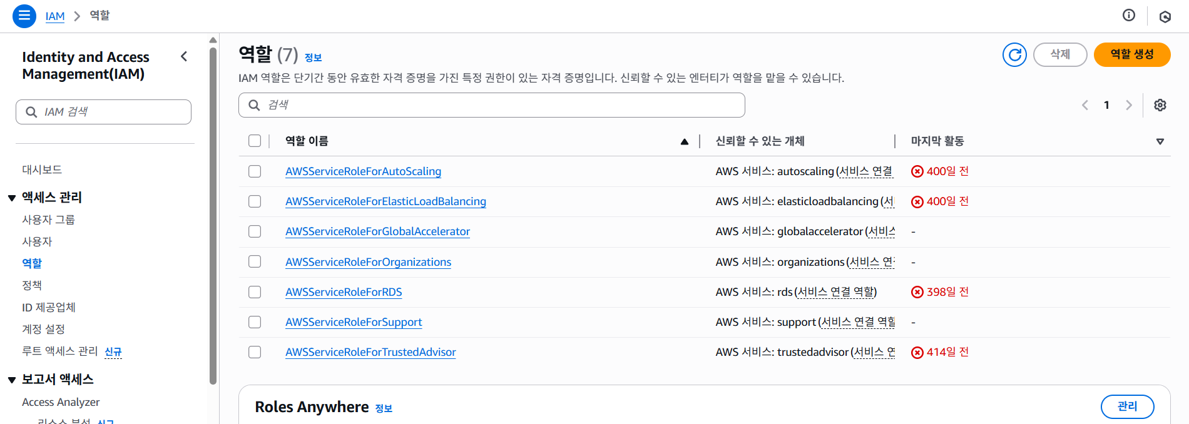The image size is (1189, 424).
Task: Open AWSServiceRoleForElasticLoadBalancing role link
Action: (385, 201)
